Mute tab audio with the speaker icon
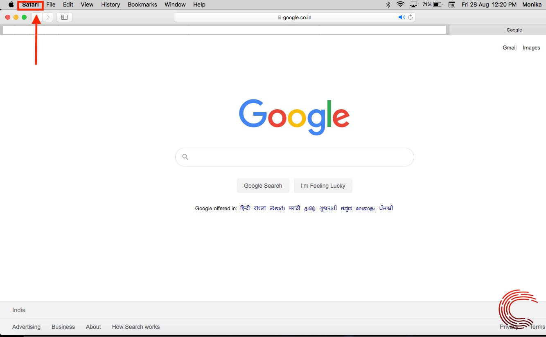Screen dimensions: 546x337 tap(402, 17)
